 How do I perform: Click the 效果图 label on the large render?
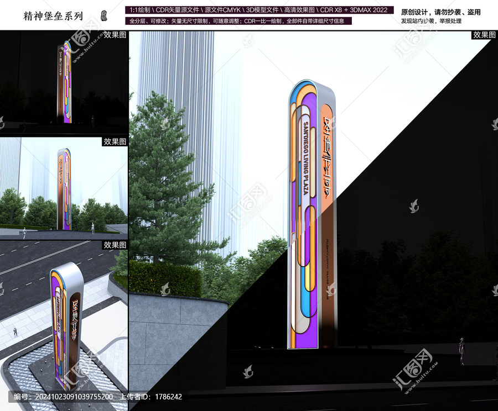coord(484,35)
